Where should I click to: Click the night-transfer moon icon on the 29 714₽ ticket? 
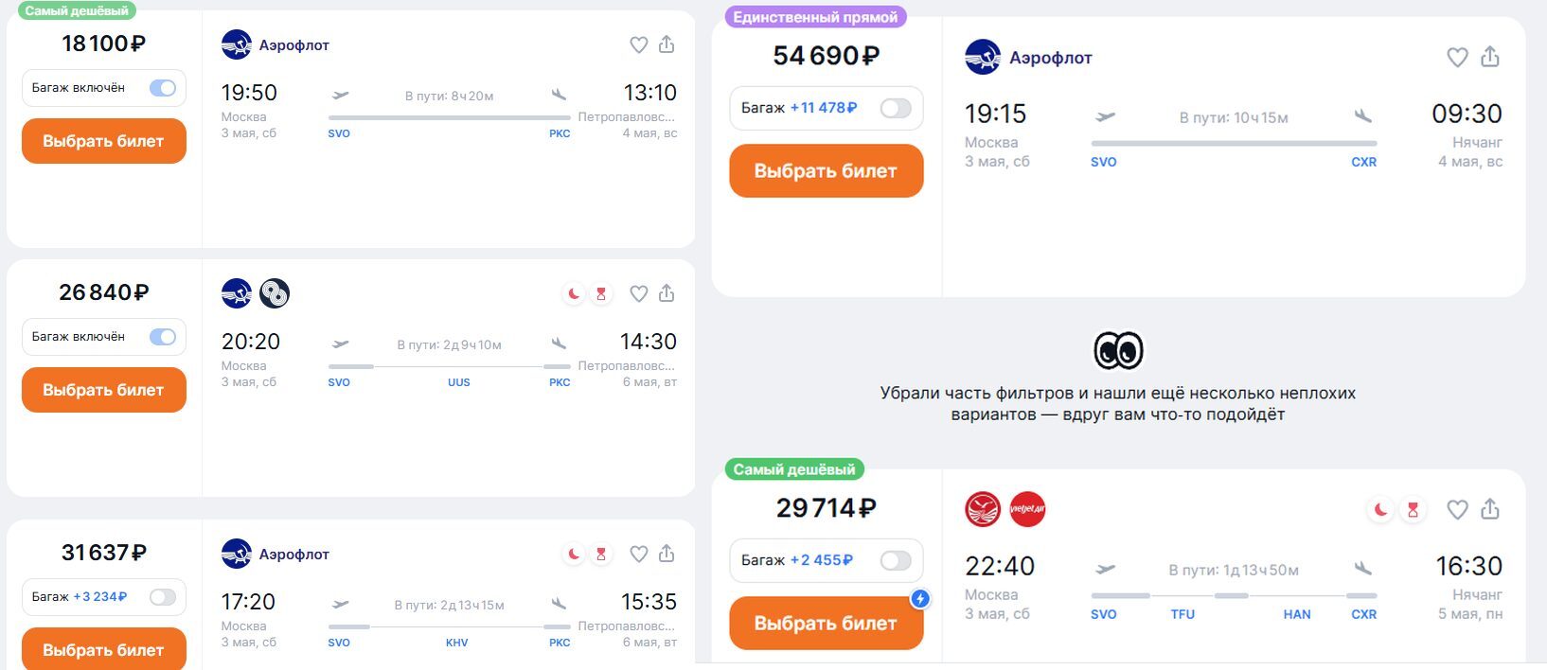coord(1380,510)
